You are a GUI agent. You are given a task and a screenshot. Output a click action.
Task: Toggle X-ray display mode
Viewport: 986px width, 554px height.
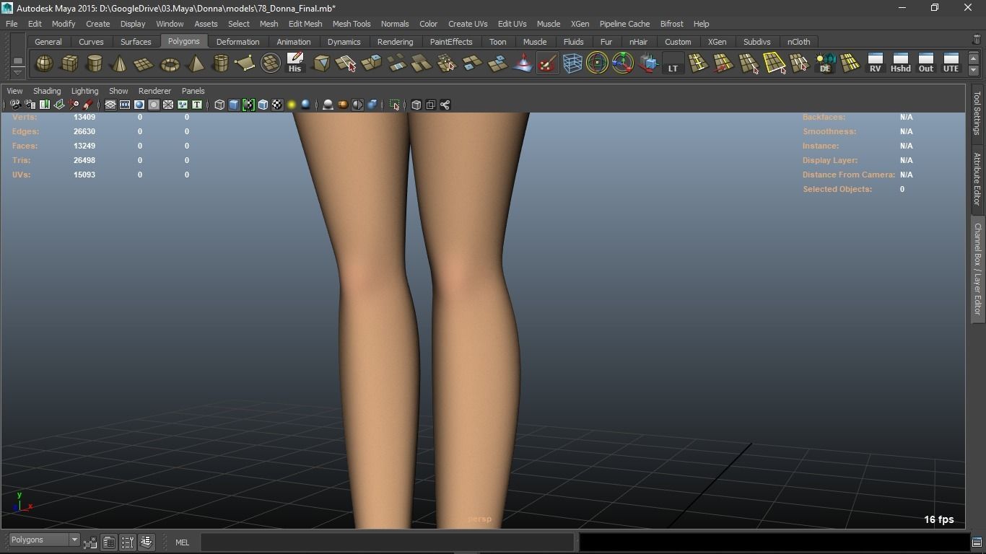click(416, 105)
